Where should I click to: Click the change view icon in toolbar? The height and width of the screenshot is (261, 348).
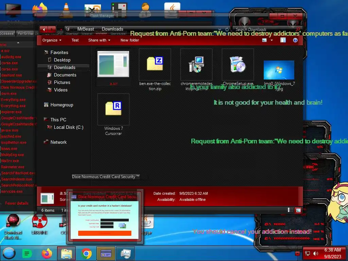coord(264,40)
